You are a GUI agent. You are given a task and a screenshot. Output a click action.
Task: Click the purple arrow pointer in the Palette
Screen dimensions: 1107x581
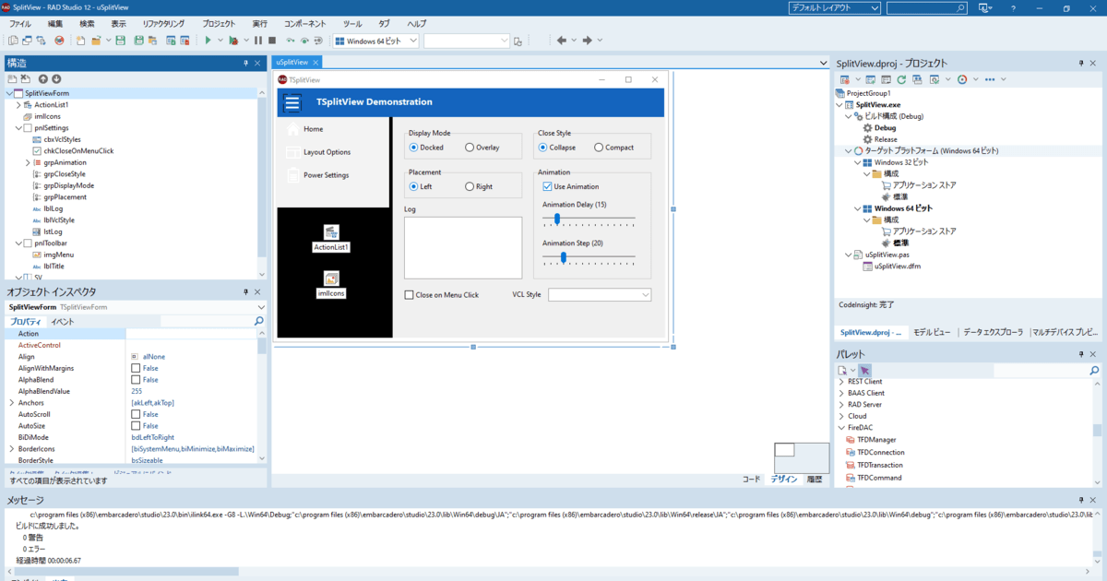(x=865, y=371)
